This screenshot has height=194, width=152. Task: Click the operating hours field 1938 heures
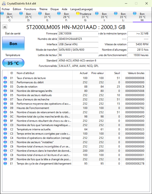139,55
